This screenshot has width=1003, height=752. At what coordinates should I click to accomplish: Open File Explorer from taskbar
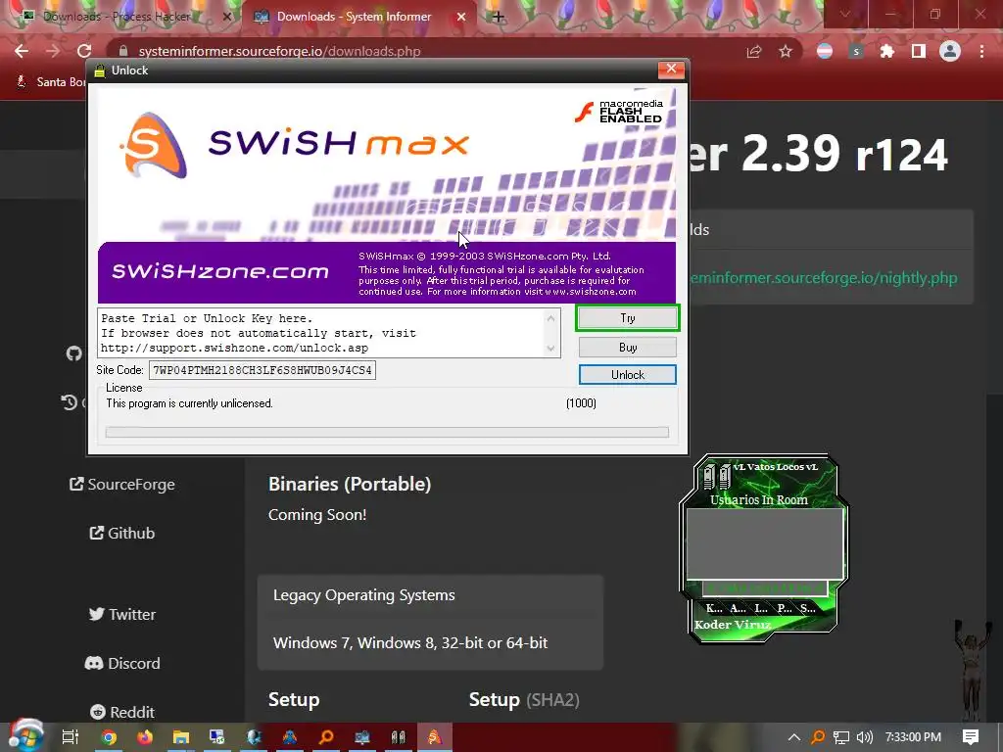[x=181, y=737]
